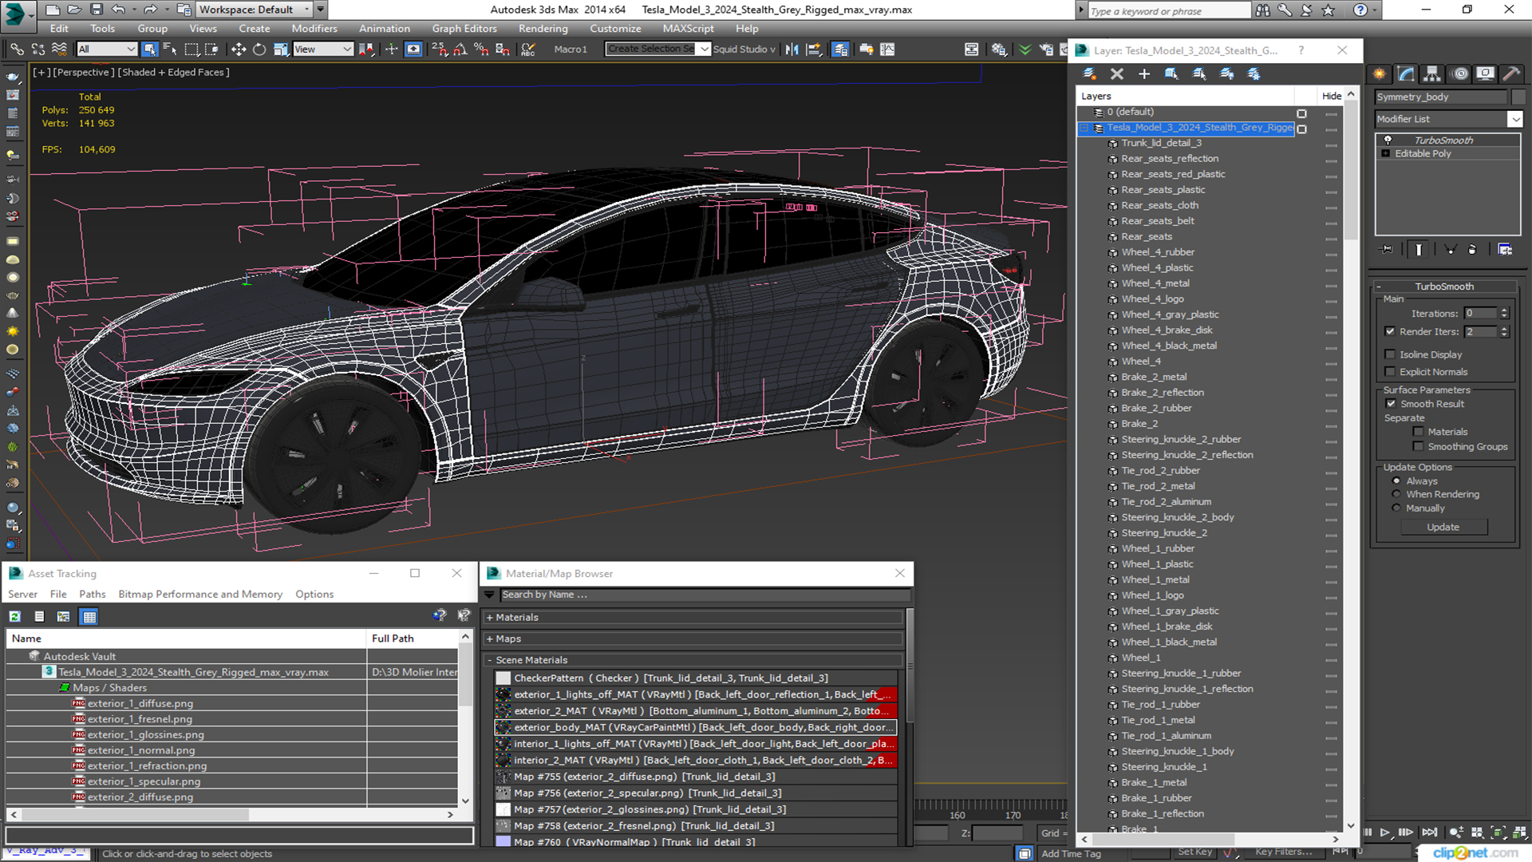Toggle TurboSmooth modifier lightbulb
The width and height of the screenshot is (1532, 862).
point(1388,140)
